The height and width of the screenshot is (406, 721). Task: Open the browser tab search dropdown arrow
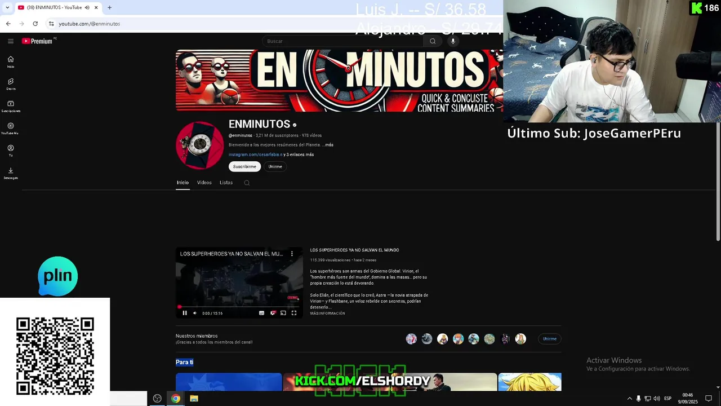(x=7, y=7)
